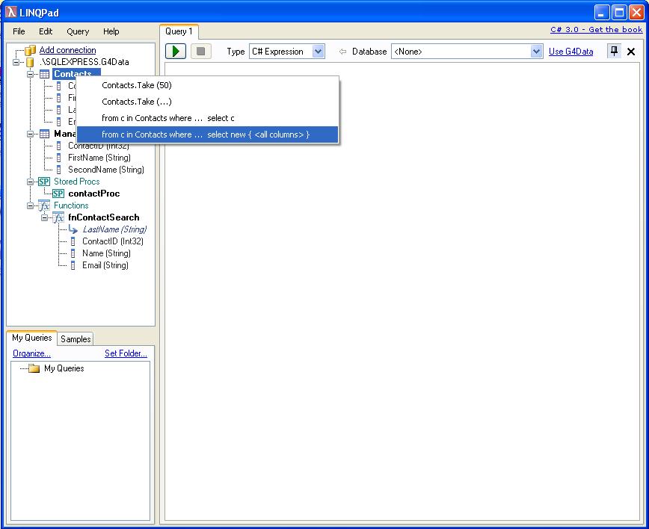649x529 pixels.
Task: Collapse the .\SQLEXPRESS.G4Data connection node
Action: pos(16,63)
